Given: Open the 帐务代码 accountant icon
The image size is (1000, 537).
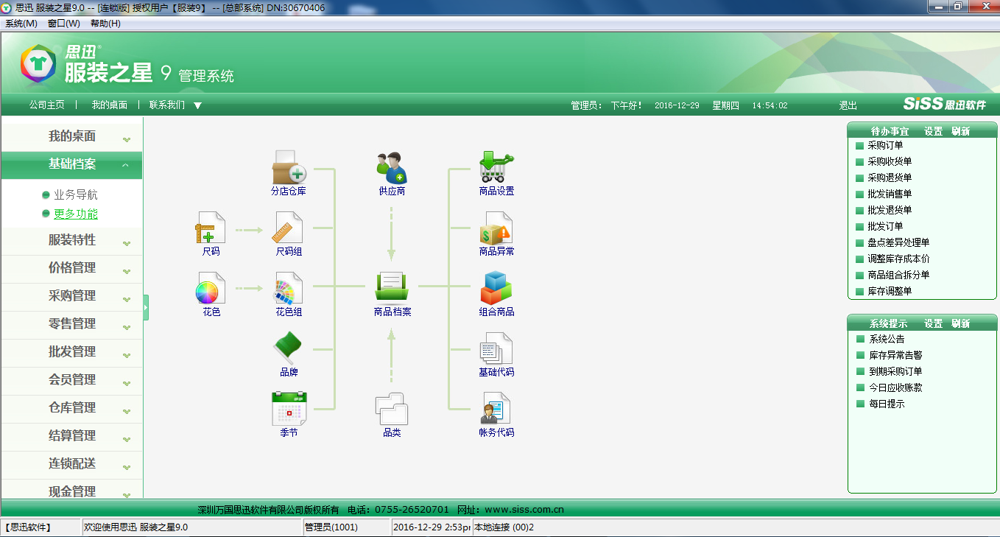Looking at the screenshot, I should (x=496, y=409).
